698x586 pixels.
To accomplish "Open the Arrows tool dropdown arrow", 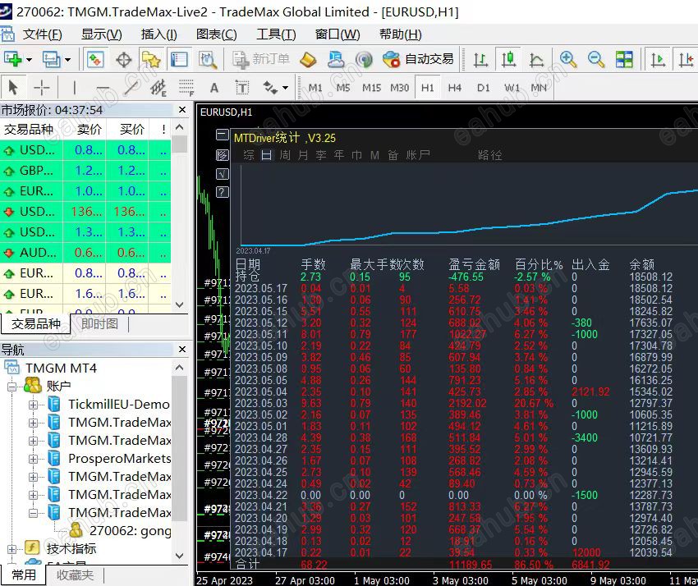I will coord(285,88).
